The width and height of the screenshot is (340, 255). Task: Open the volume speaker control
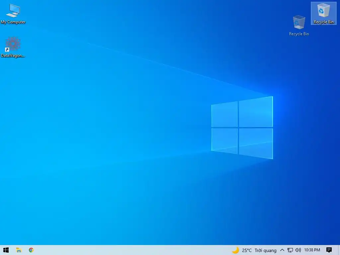coord(298,250)
